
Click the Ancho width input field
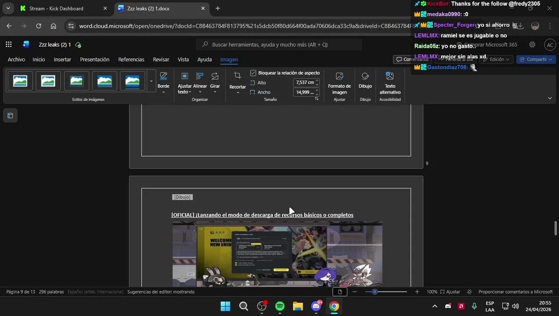click(304, 92)
